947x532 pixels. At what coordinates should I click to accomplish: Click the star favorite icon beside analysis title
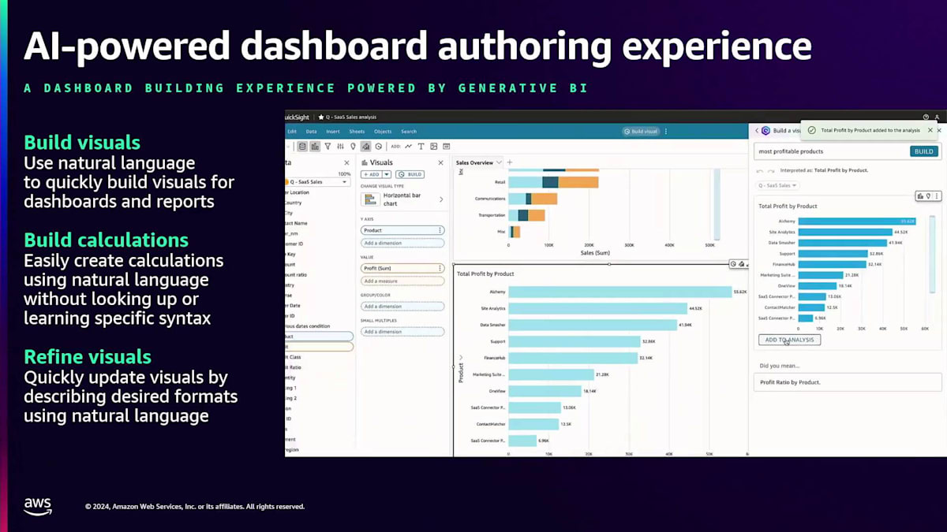pyautogui.click(x=321, y=117)
